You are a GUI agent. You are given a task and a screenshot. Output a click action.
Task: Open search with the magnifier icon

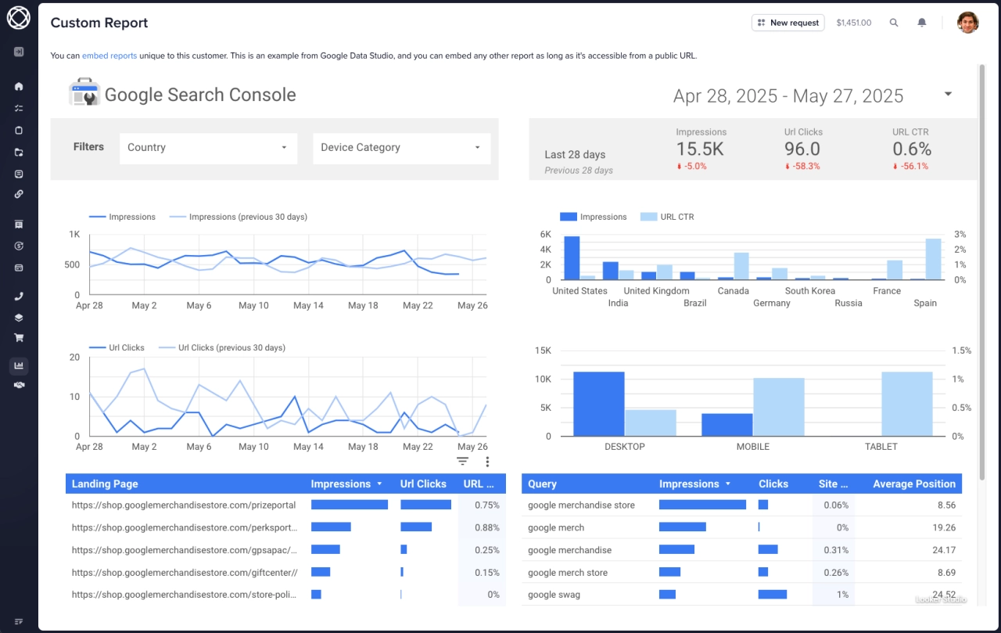click(x=894, y=23)
